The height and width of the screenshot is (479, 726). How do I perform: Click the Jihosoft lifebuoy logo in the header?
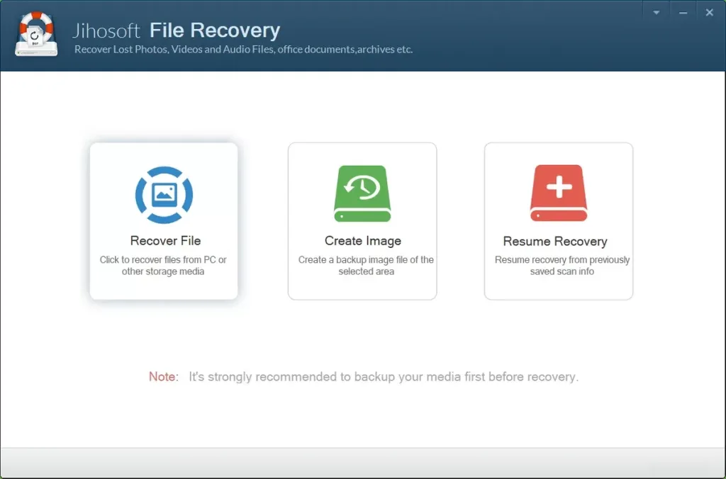click(35, 33)
